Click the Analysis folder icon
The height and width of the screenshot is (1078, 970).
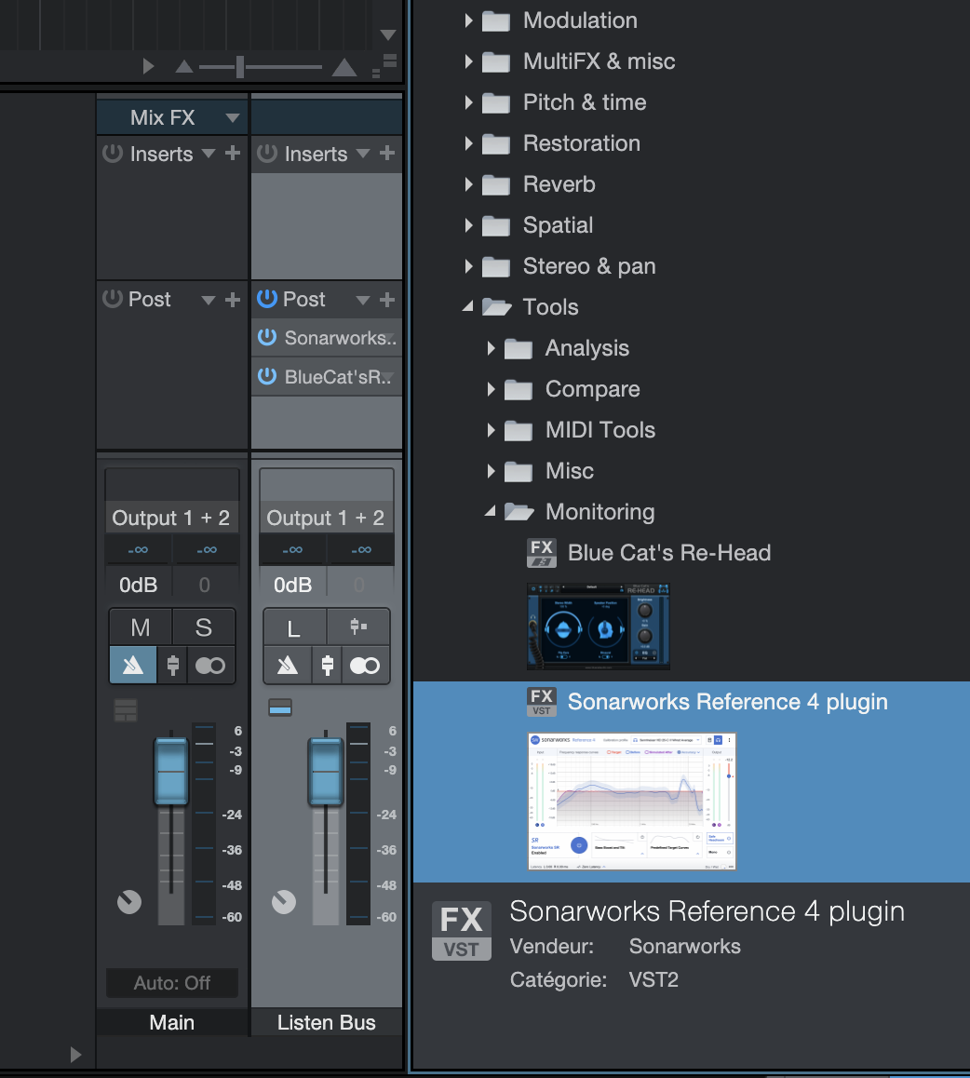518,348
